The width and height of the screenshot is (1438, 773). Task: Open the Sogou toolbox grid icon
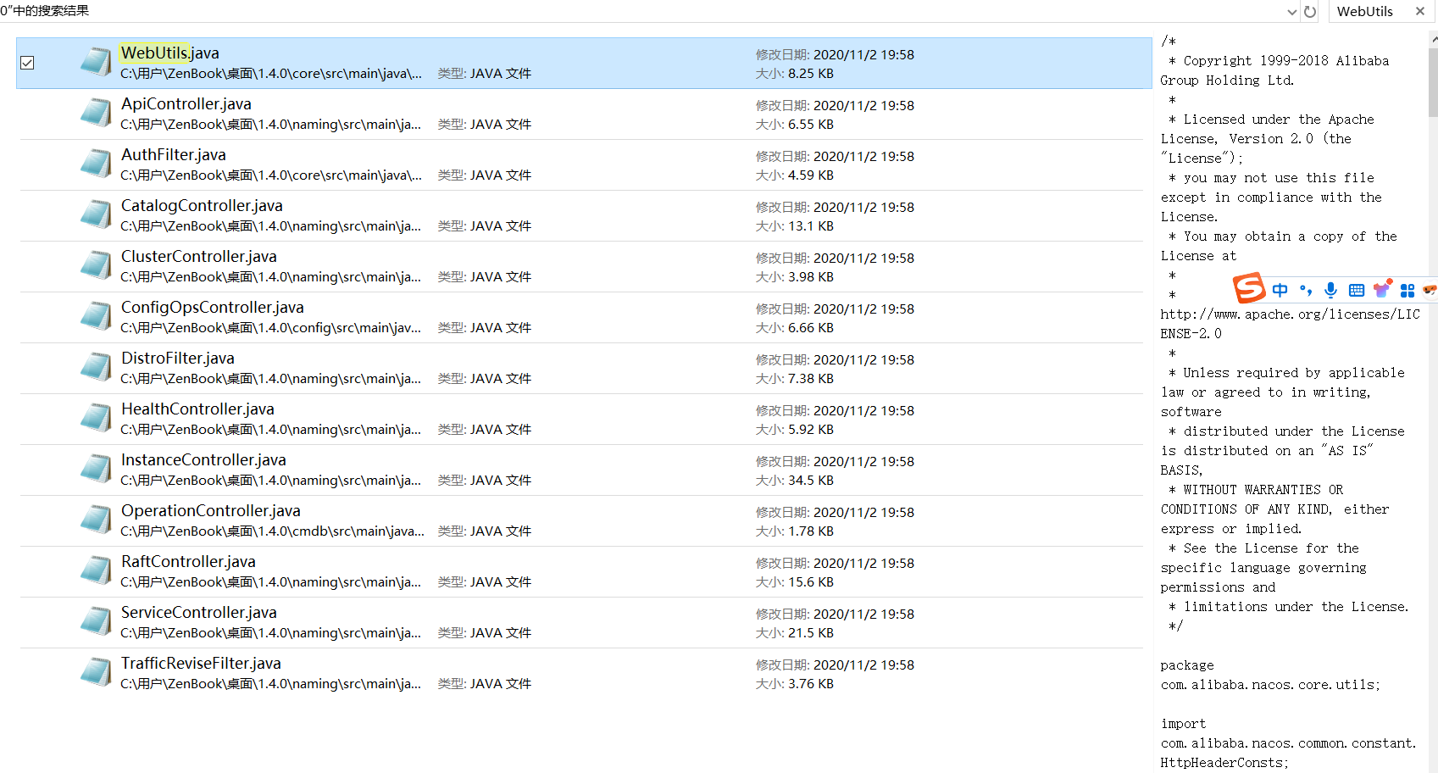(1407, 290)
